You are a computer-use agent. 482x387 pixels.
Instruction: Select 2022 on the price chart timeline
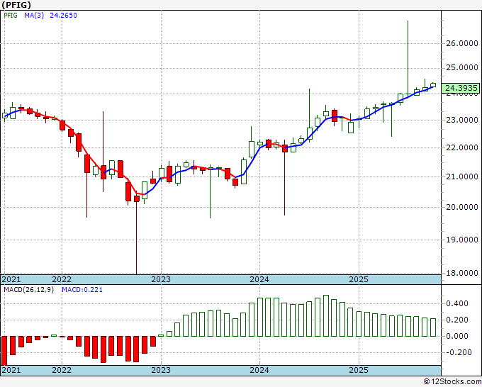tap(62, 279)
